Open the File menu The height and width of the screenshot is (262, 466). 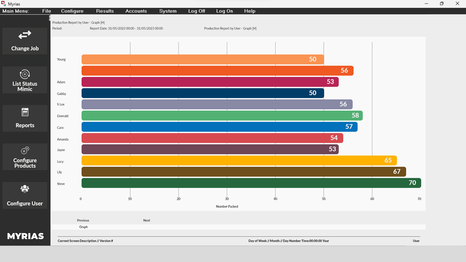[47, 11]
